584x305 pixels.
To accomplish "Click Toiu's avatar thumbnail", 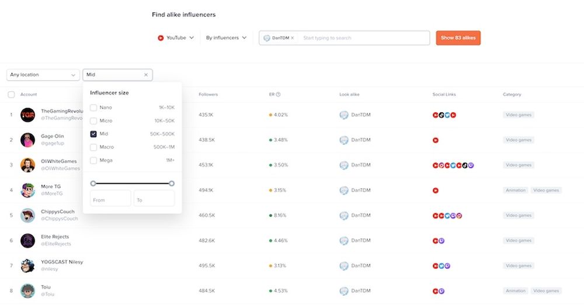I will point(27,291).
